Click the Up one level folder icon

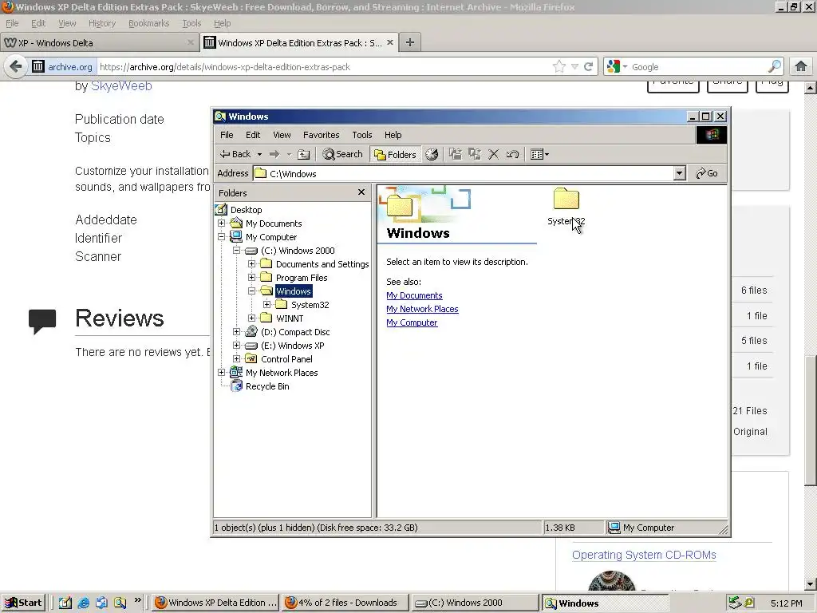(x=304, y=154)
